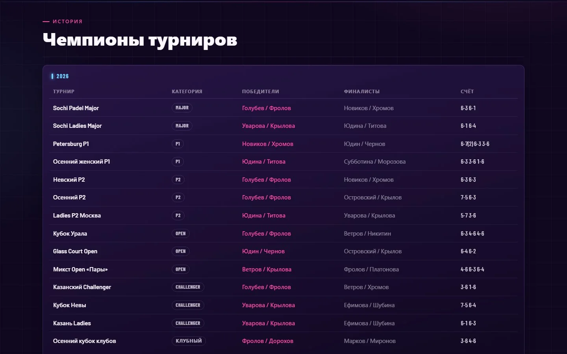Click the 'Чемпионы турниров' heading
The image size is (567, 354).
pos(140,40)
